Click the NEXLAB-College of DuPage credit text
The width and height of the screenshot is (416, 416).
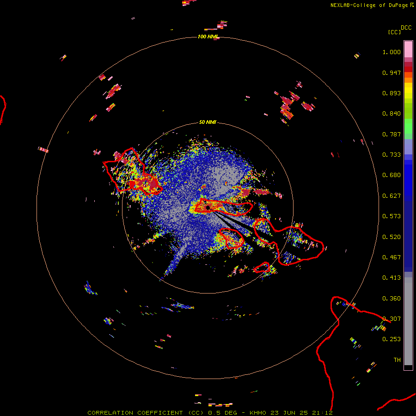point(369,5)
